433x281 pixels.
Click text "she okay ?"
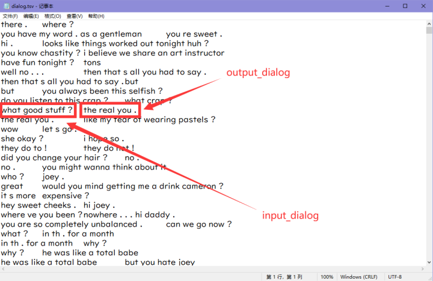(x=22, y=139)
